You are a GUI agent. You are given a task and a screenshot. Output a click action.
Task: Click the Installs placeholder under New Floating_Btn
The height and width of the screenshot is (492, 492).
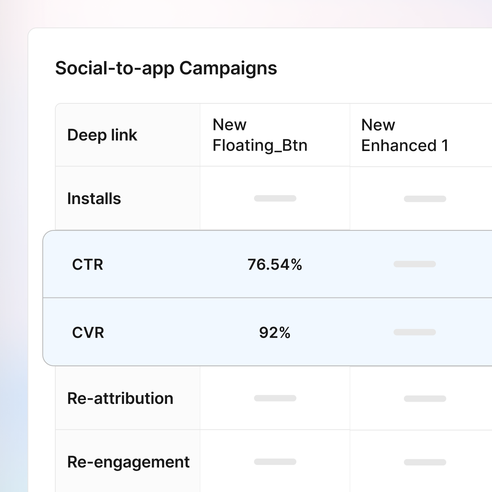(275, 198)
